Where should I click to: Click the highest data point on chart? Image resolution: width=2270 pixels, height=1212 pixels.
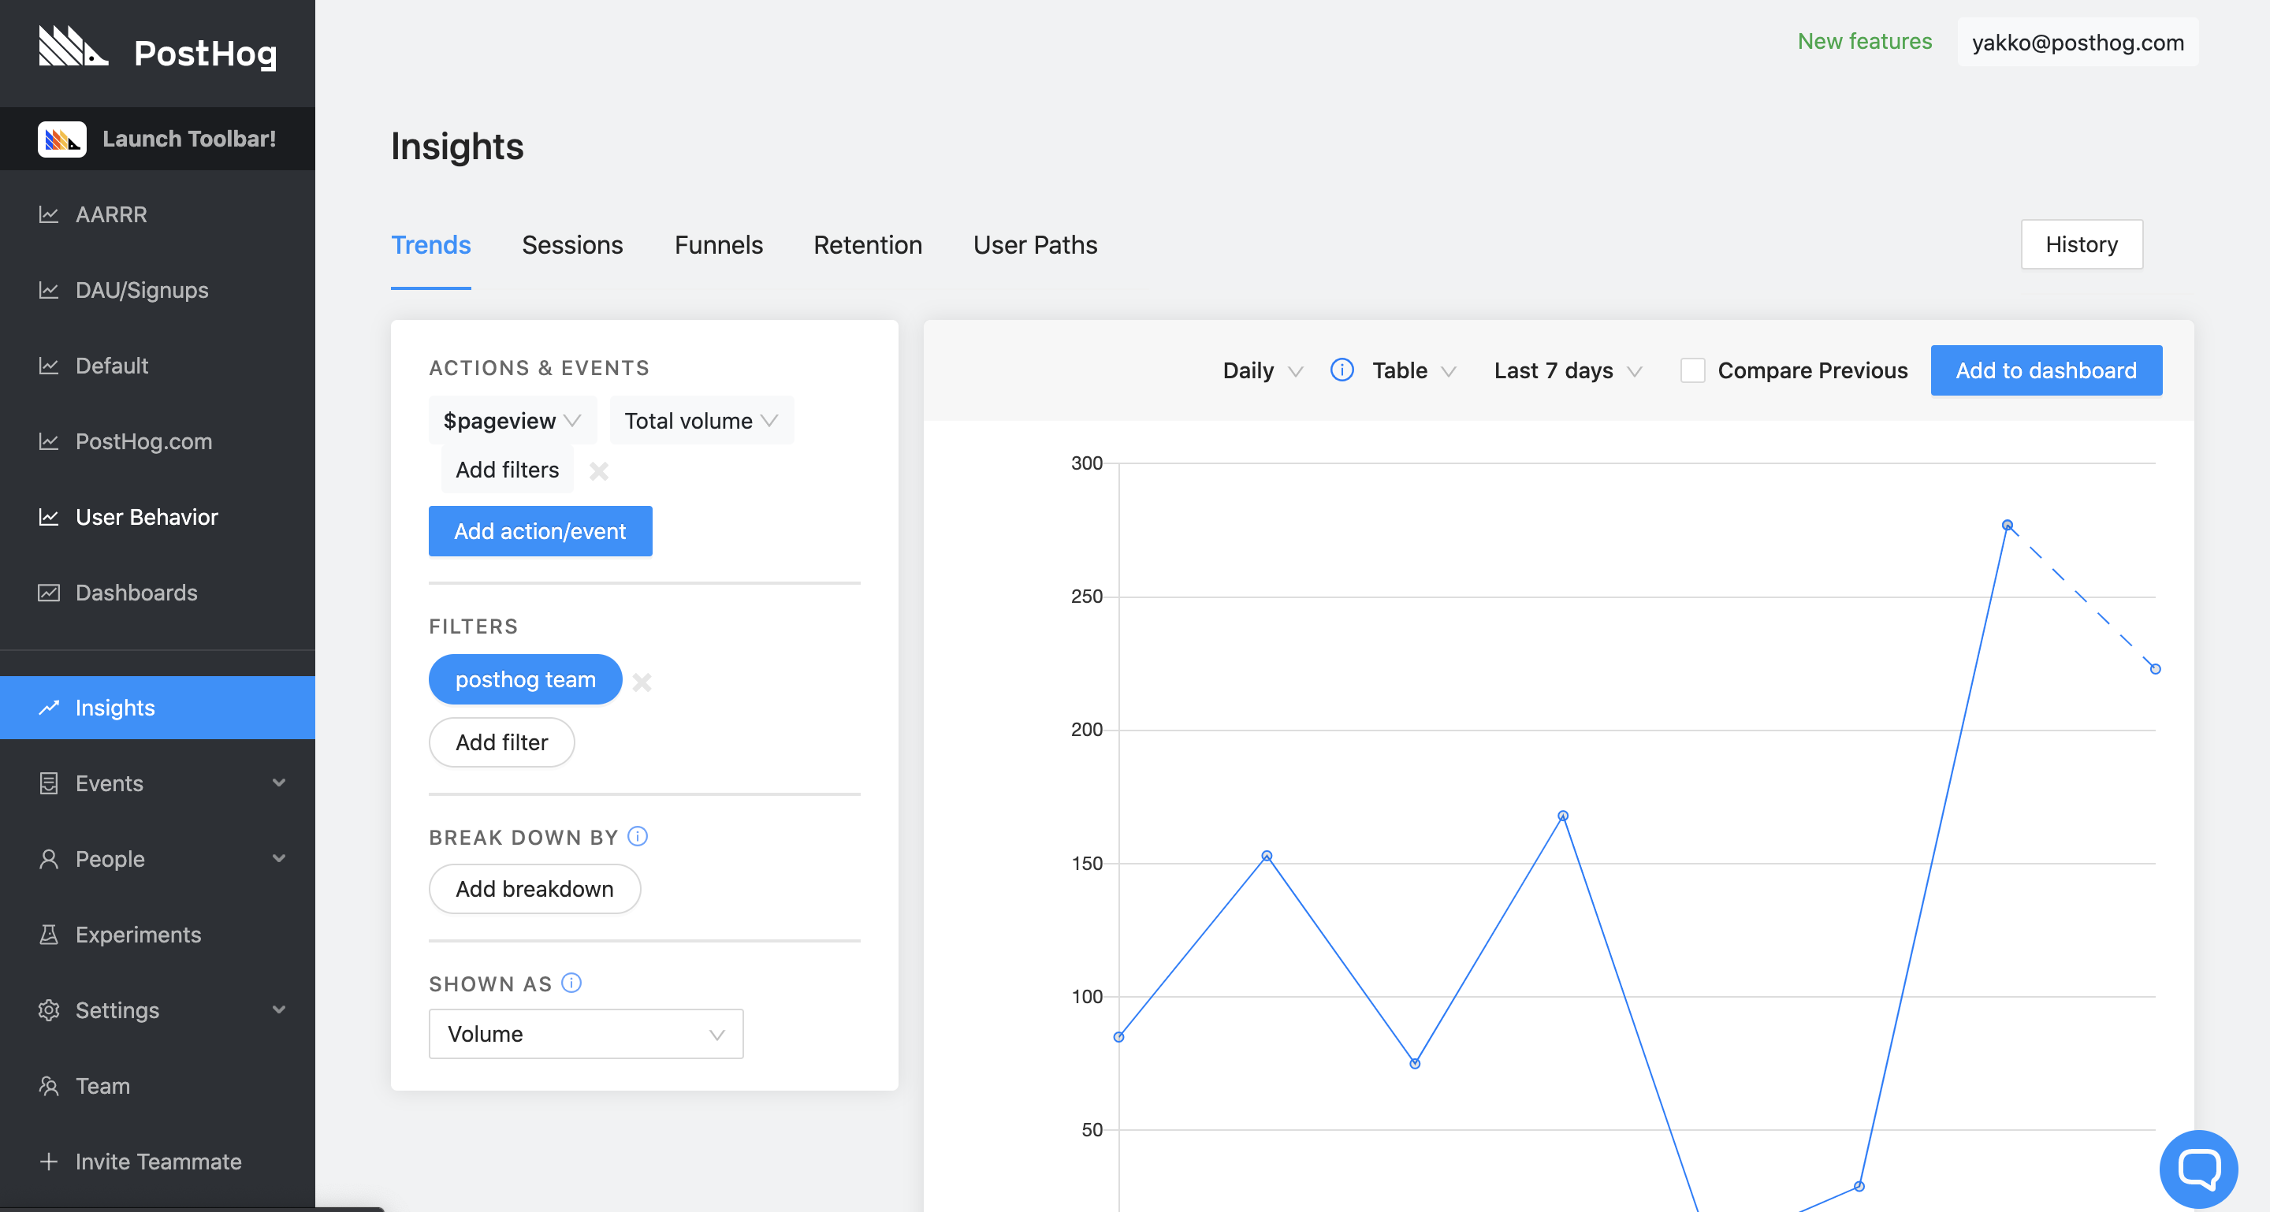pyautogui.click(x=2007, y=525)
